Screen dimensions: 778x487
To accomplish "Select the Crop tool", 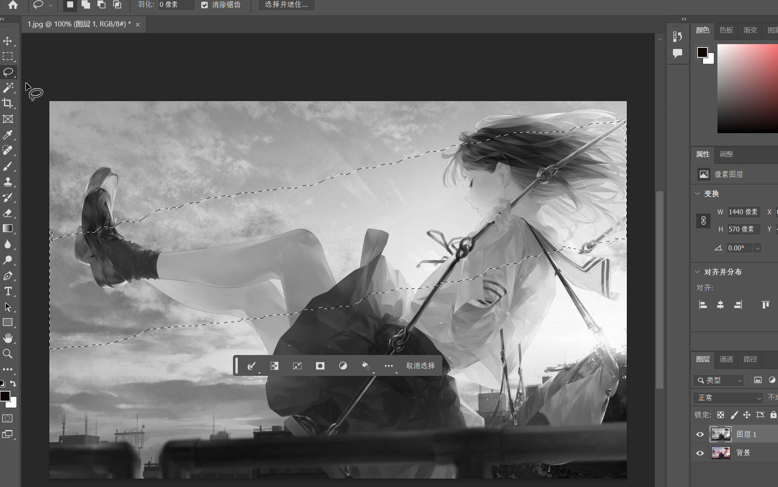I will tap(8, 103).
